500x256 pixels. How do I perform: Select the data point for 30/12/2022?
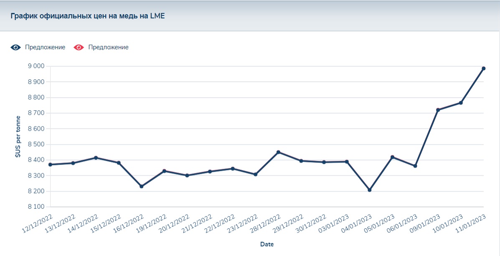pyautogui.click(x=324, y=162)
